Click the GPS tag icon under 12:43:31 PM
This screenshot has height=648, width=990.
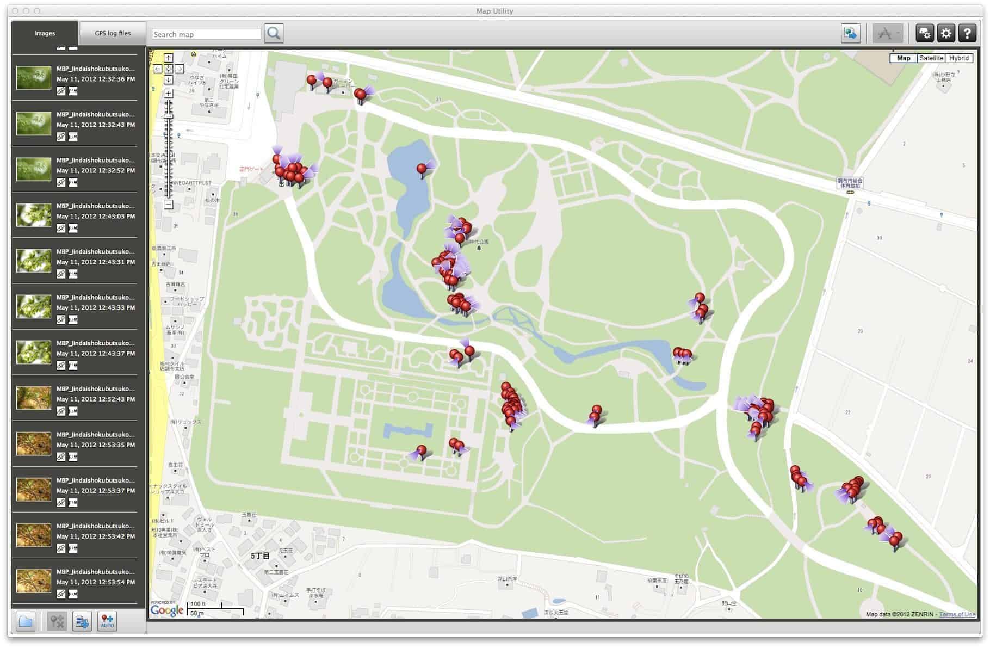[61, 274]
